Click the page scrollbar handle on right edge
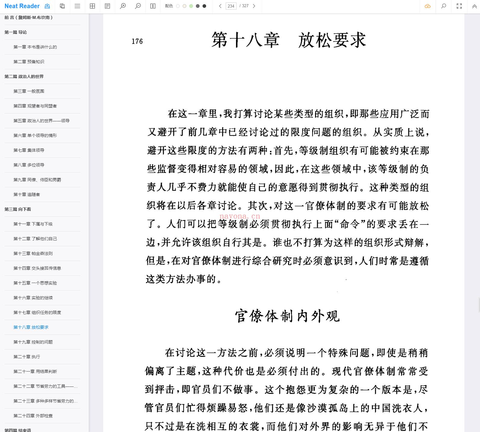Viewport: 480px width, 432px height. tap(479, 304)
